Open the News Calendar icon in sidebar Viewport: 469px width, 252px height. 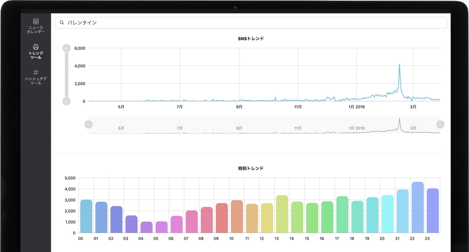[x=36, y=21]
